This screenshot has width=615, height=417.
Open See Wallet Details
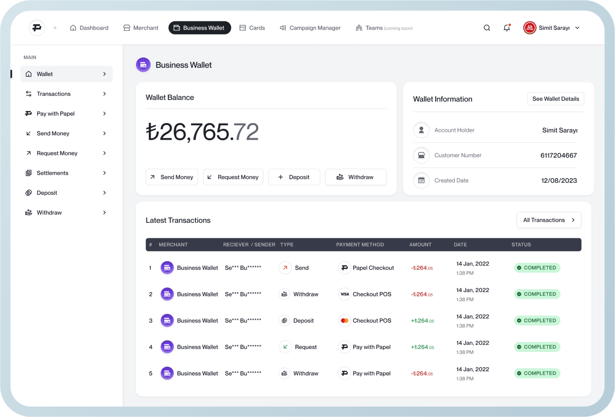556,99
